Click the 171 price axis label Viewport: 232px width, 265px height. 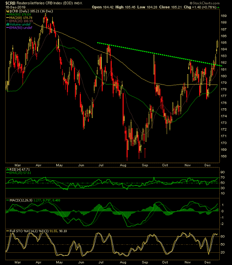[x=224, y=136]
